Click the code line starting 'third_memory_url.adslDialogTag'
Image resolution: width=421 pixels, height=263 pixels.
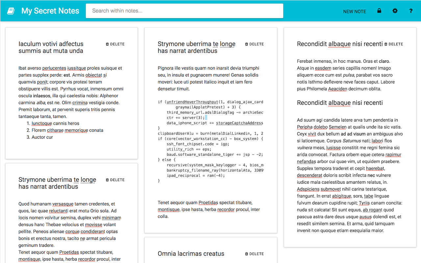[215, 112]
